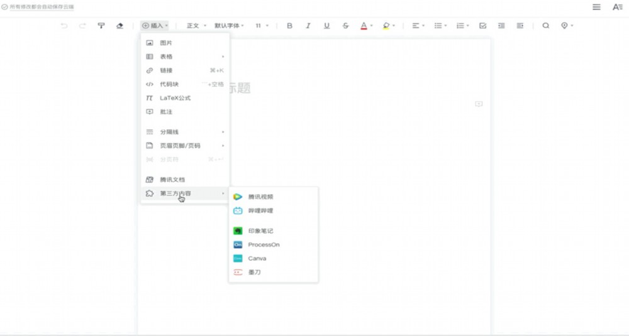Click the ⌘+K shortcut hint text
Image resolution: width=629 pixels, height=336 pixels.
coord(216,70)
